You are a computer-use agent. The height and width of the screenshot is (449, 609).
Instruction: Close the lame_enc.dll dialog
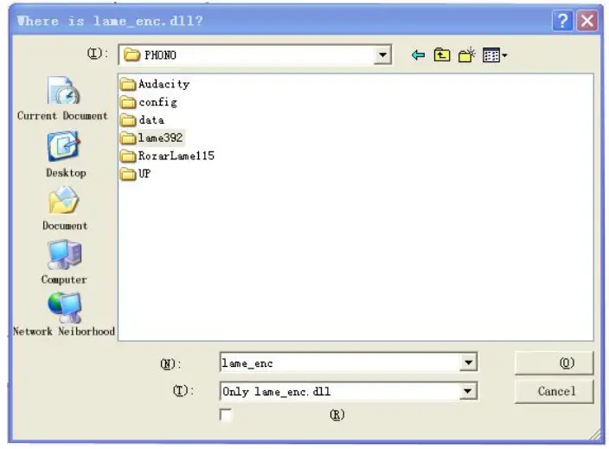click(587, 20)
